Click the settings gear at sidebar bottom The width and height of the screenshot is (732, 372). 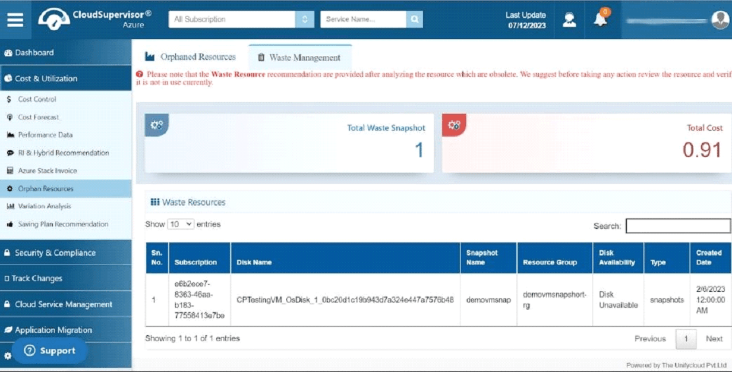(8, 355)
